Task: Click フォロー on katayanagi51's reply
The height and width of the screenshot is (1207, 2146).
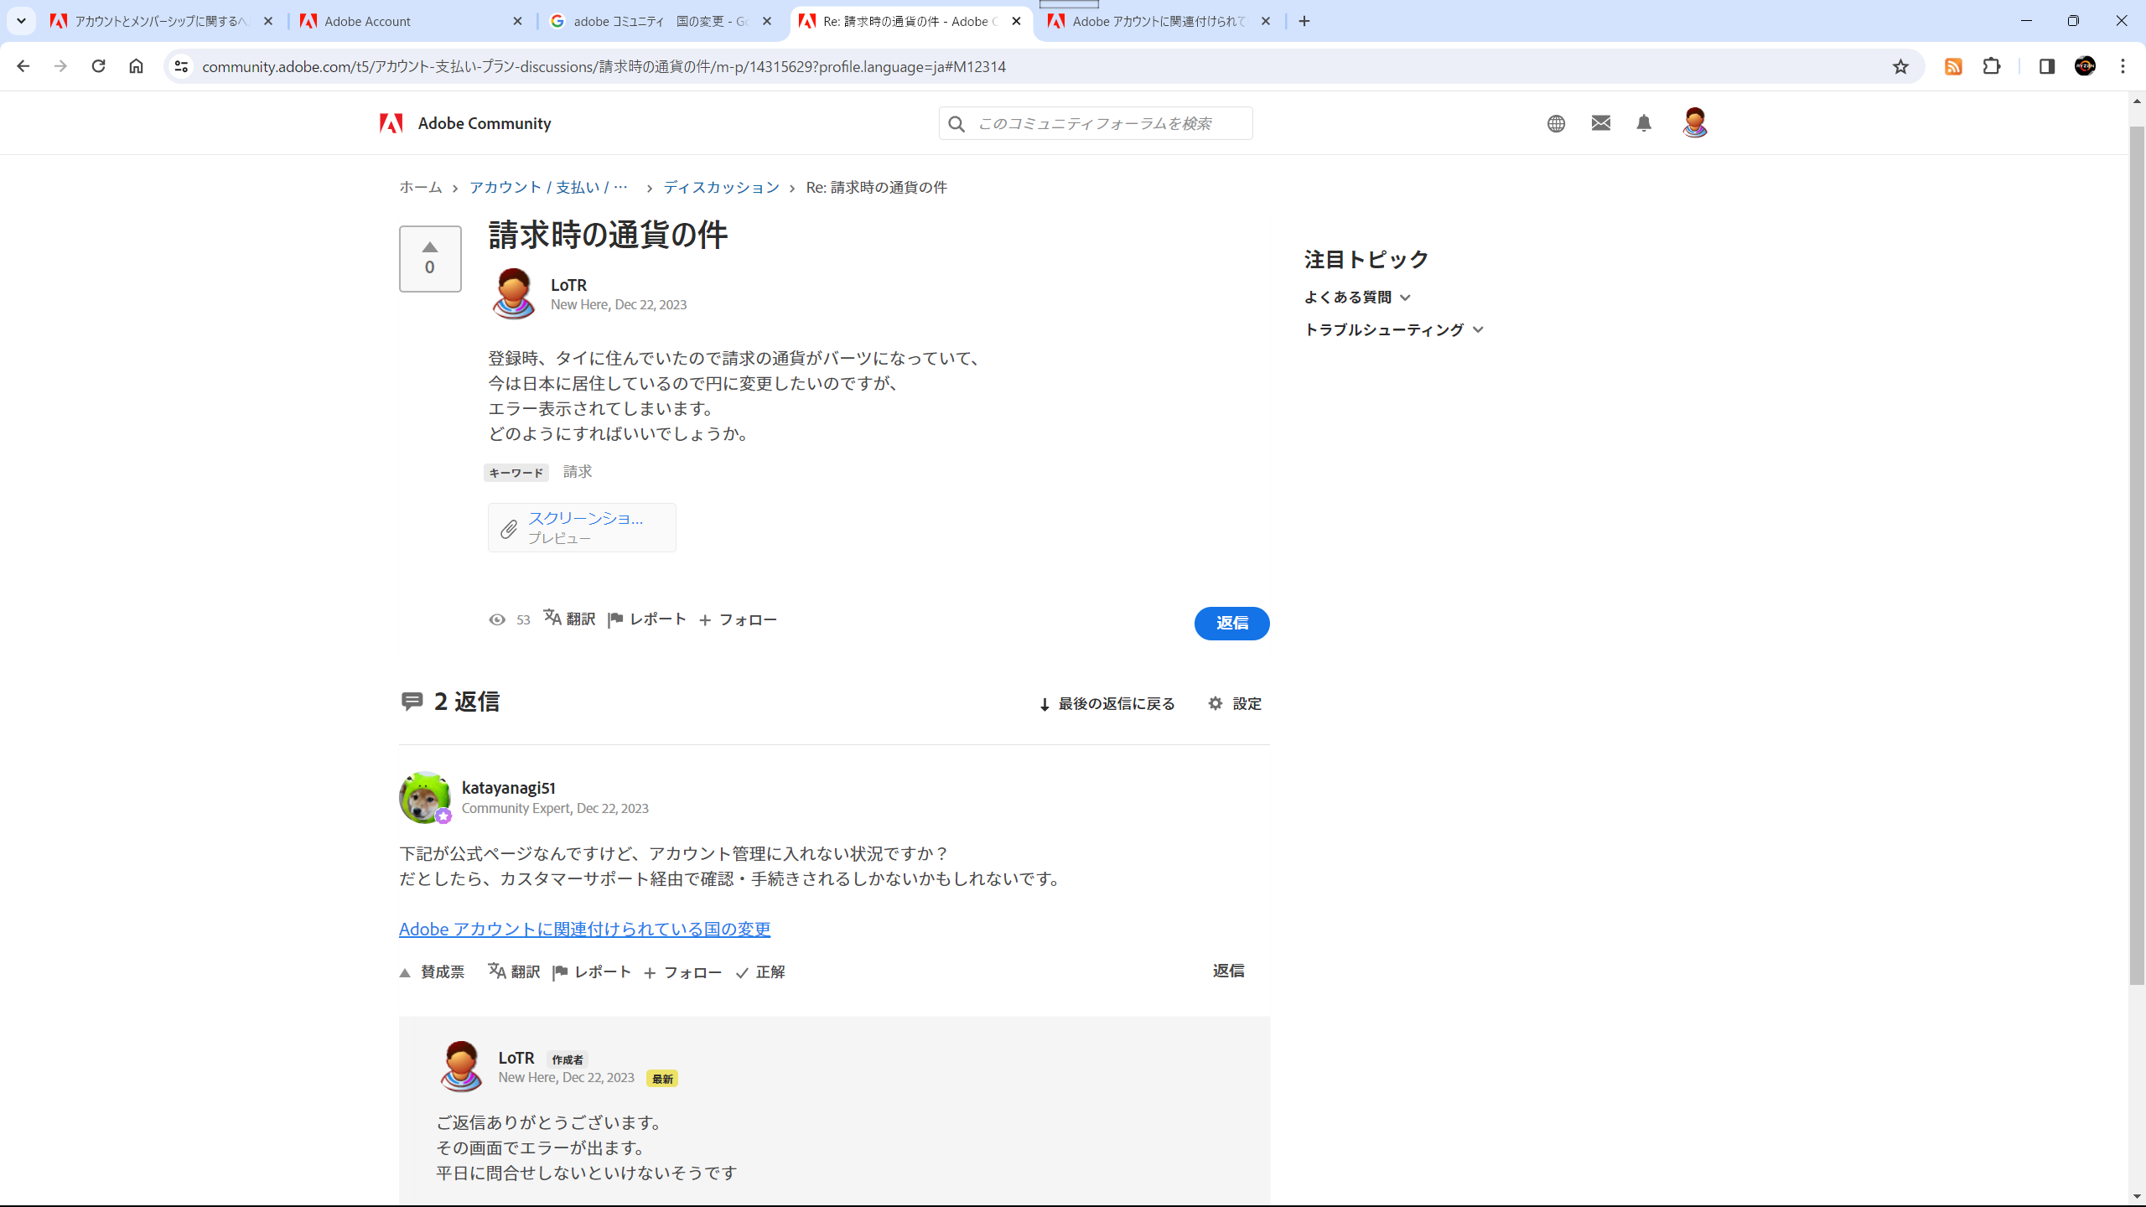Action: click(683, 972)
